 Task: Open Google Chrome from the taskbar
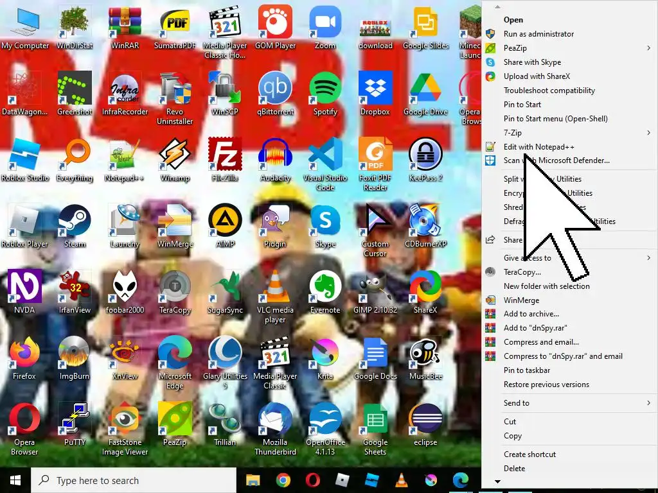click(283, 480)
